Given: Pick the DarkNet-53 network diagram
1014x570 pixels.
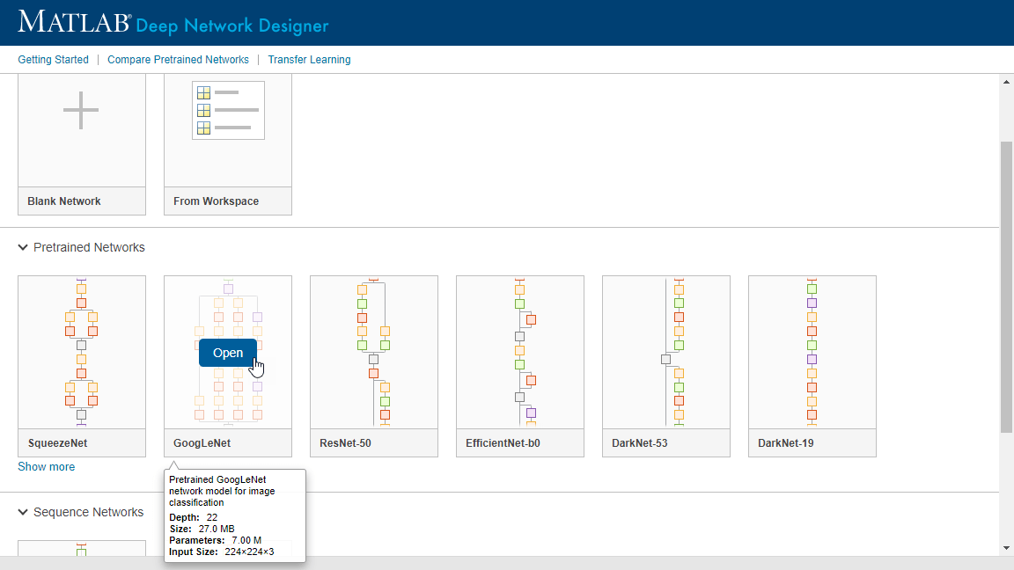Looking at the screenshot, I should pos(665,352).
